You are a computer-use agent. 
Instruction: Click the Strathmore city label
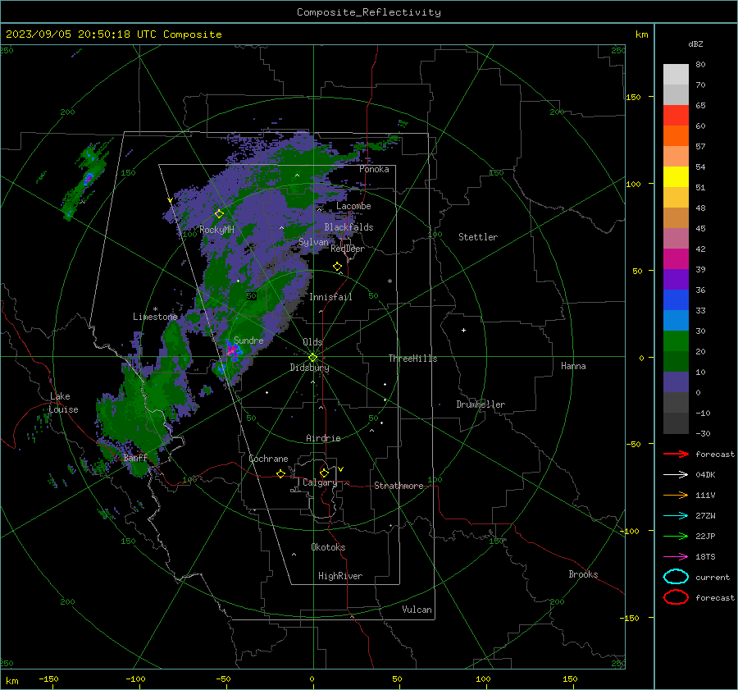click(399, 486)
